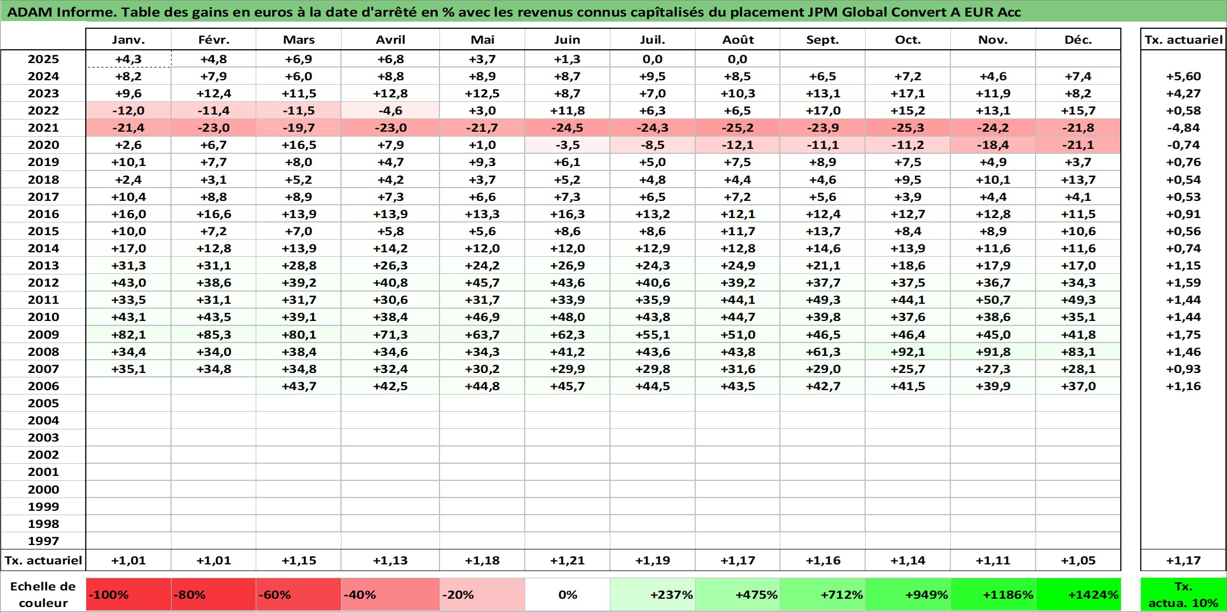The image size is (1227, 612).
Task: Select the 2020 Déc. cell -21,1
Action: (1078, 145)
